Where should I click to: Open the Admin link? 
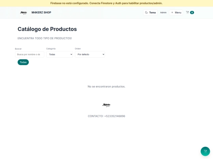point(163,13)
